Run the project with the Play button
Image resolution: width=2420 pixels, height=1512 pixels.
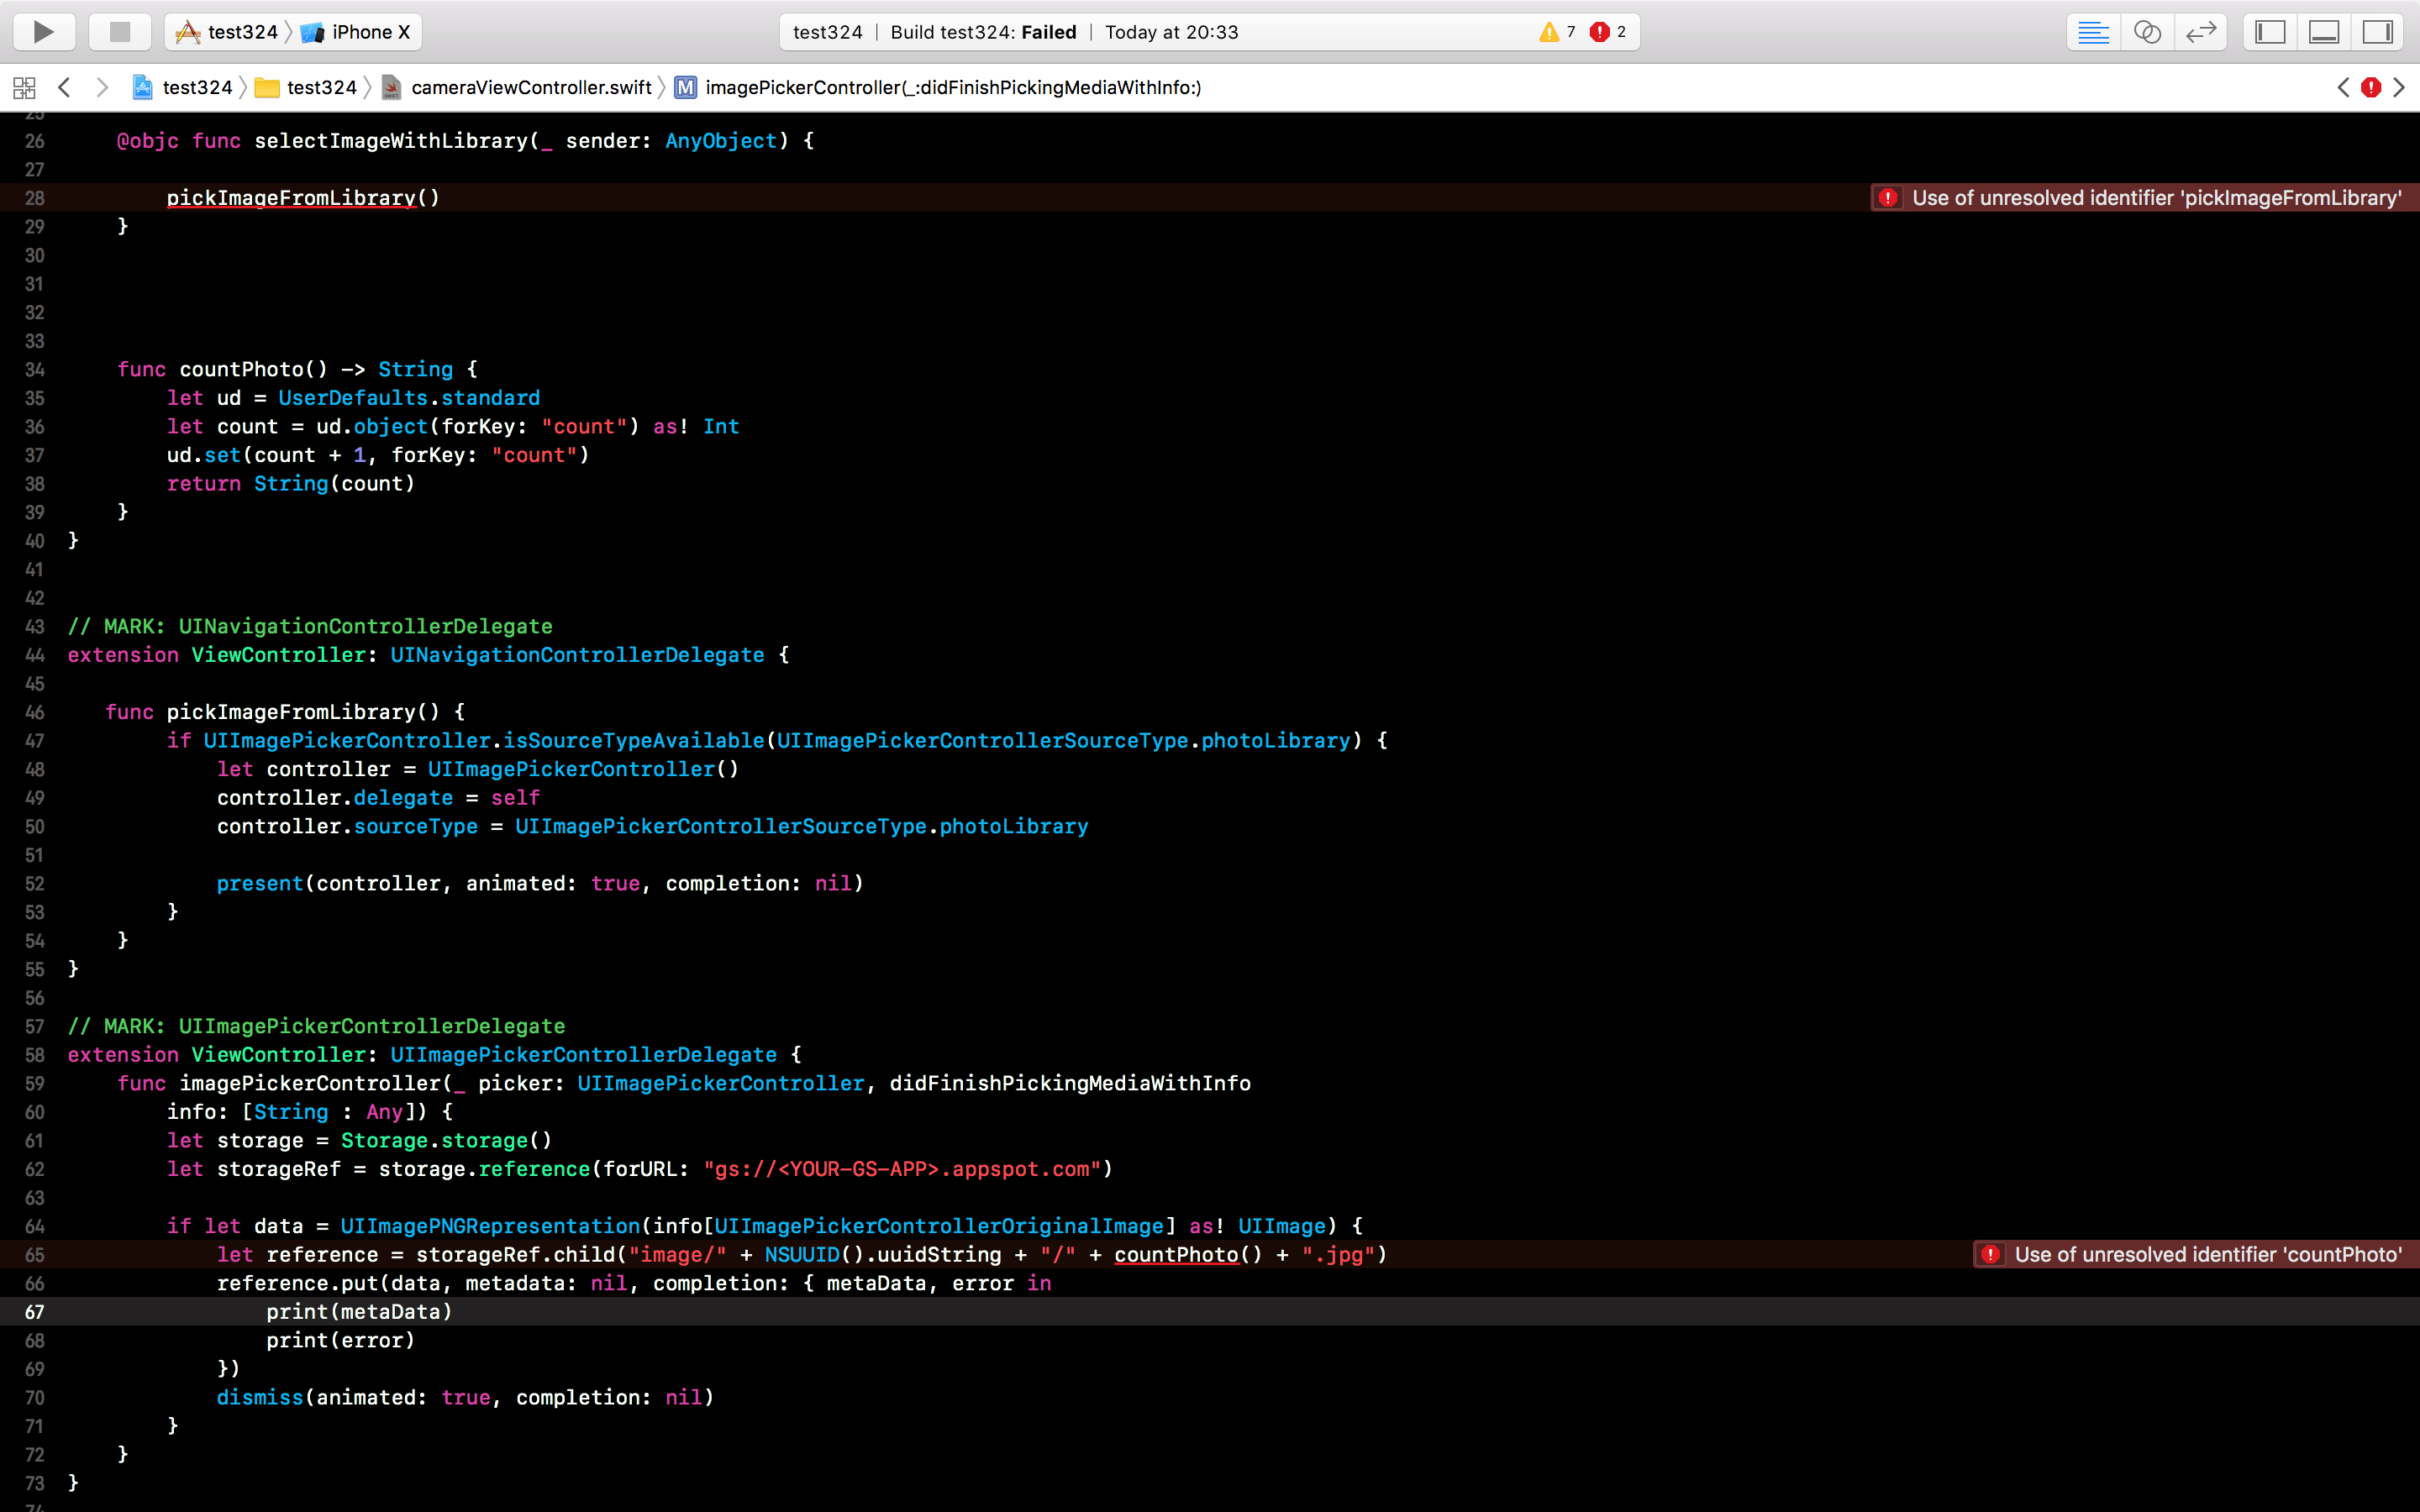44,32
